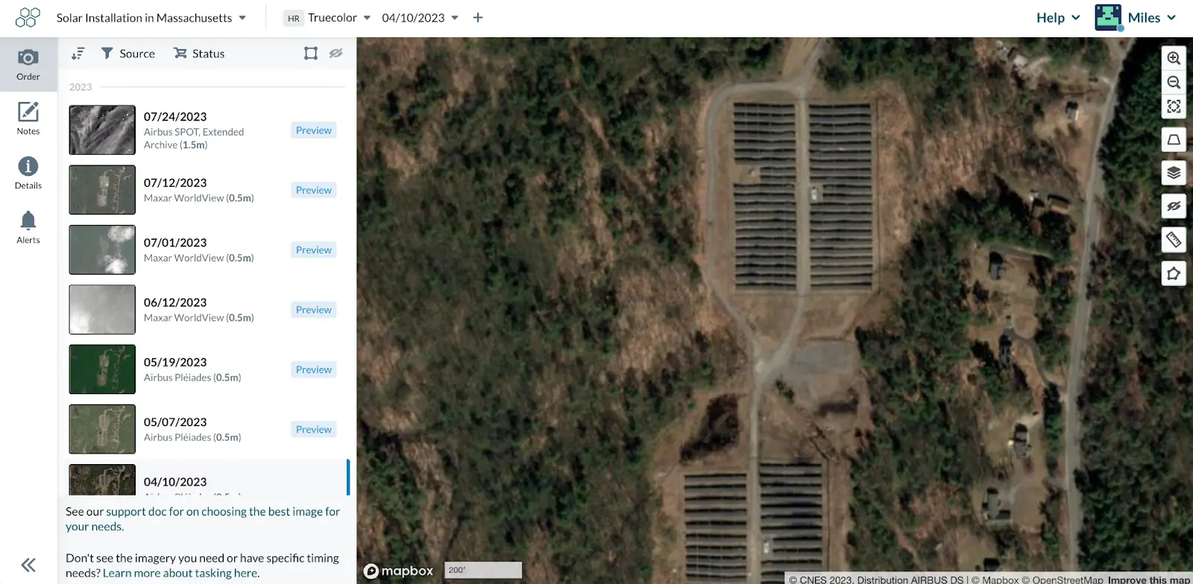Preview the 05/07/2023 Airbus Pléiades image
The height and width of the screenshot is (584, 1193).
tap(314, 429)
